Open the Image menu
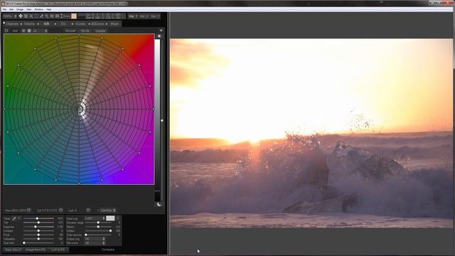 [x=20, y=9]
